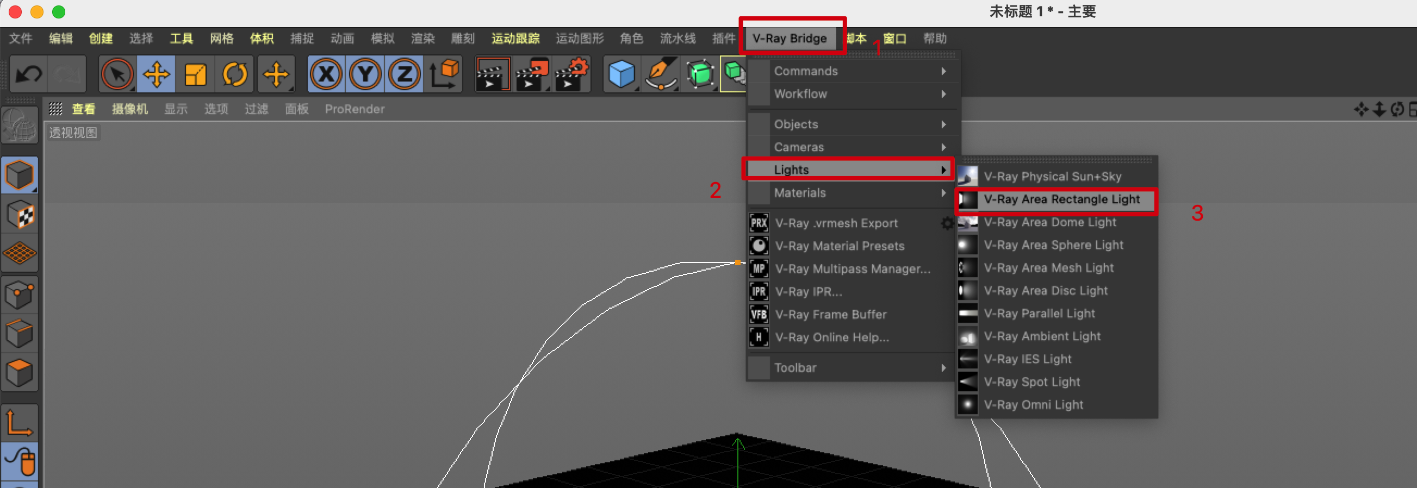Image resolution: width=1417 pixels, height=488 pixels.
Task: Create V-Ray Area Dome Light
Action: [x=1056, y=222]
